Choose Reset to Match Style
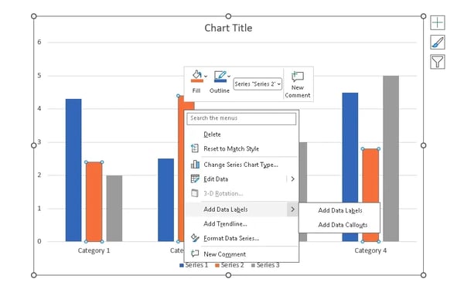Viewport: 464px width, 296px height. pyautogui.click(x=231, y=148)
